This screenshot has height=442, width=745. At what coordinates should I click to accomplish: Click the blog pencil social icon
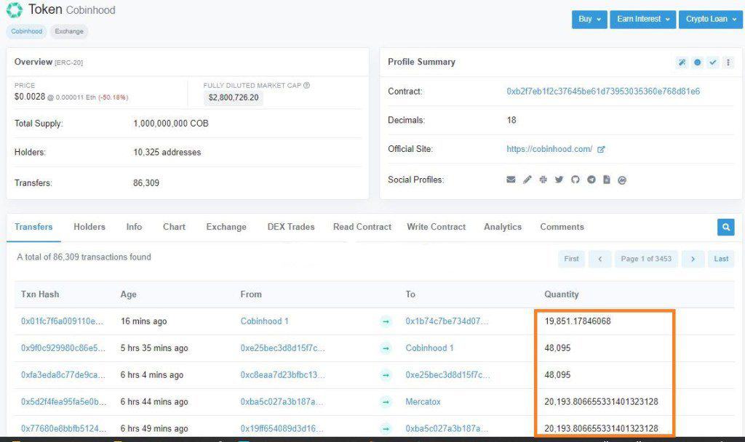[527, 180]
